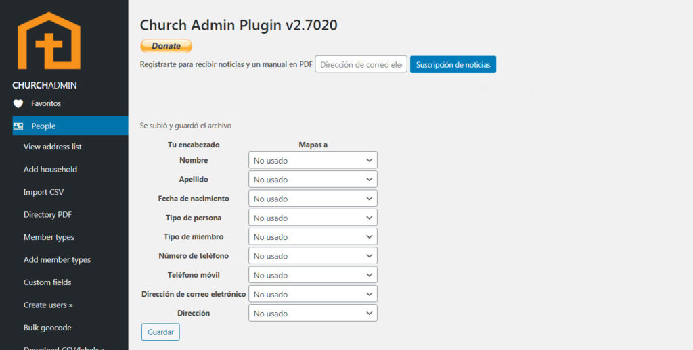Click the People ID card icon
Viewport: 693px width, 350px height.
pyautogui.click(x=18, y=126)
